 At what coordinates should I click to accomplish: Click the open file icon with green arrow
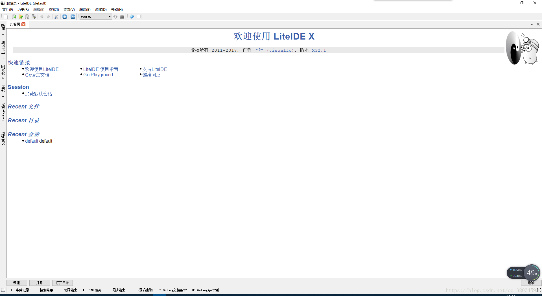[14, 17]
